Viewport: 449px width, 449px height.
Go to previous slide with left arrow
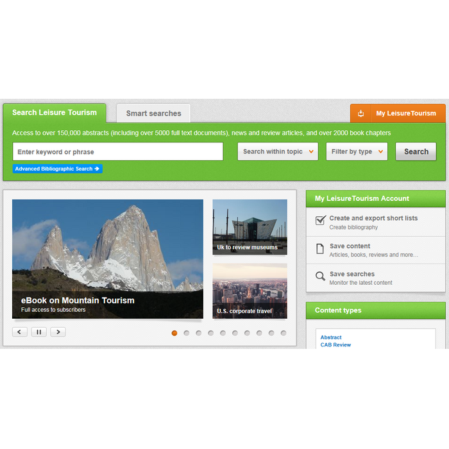point(20,332)
